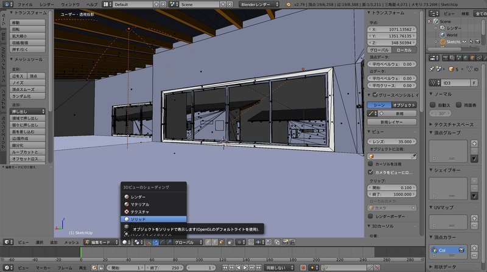Select the scale manipulator icon
The width and height of the screenshot is (487, 272).
pos(169,242)
